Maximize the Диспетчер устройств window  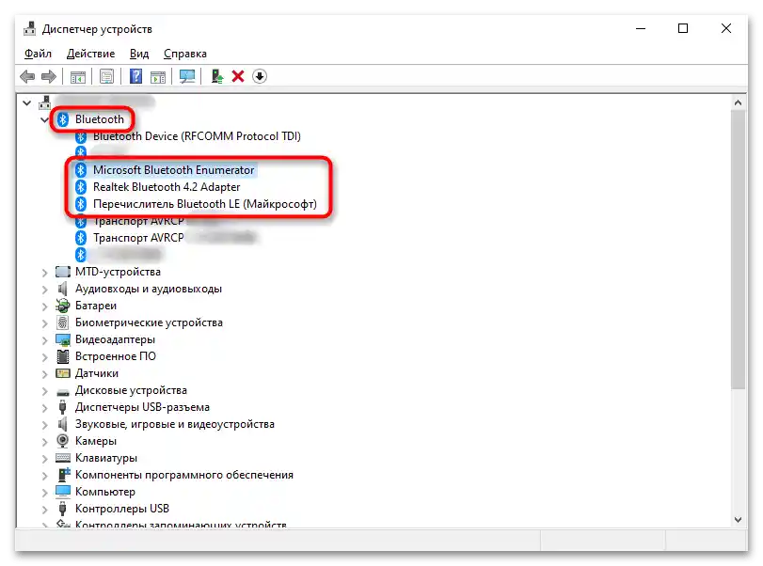tap(683, 29)
